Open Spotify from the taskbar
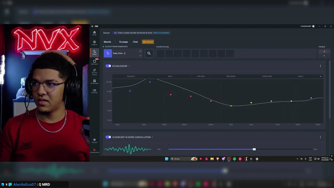This screenshot has width=334, height=188. (234, 159)
